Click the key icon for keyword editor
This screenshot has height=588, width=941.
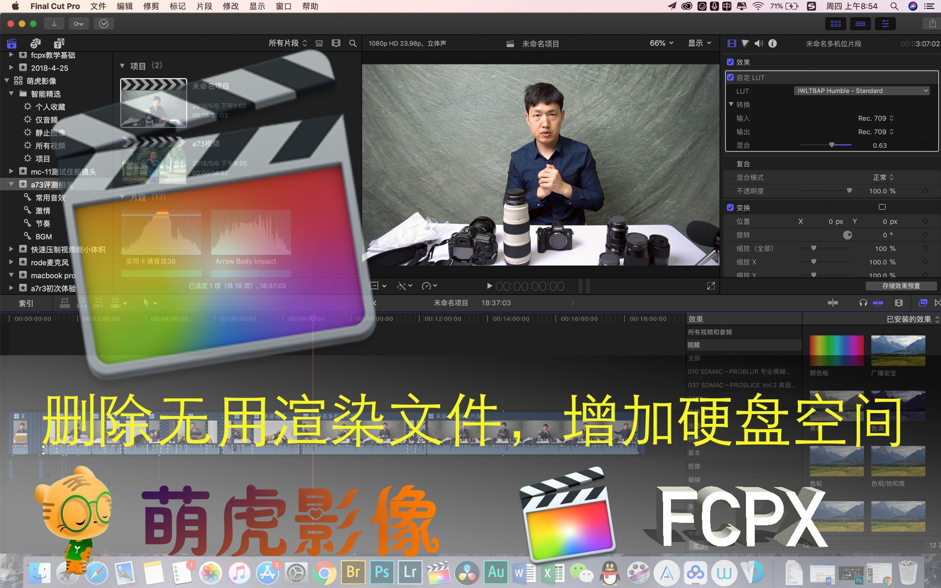pyautogui.click(x=78, y=23)
